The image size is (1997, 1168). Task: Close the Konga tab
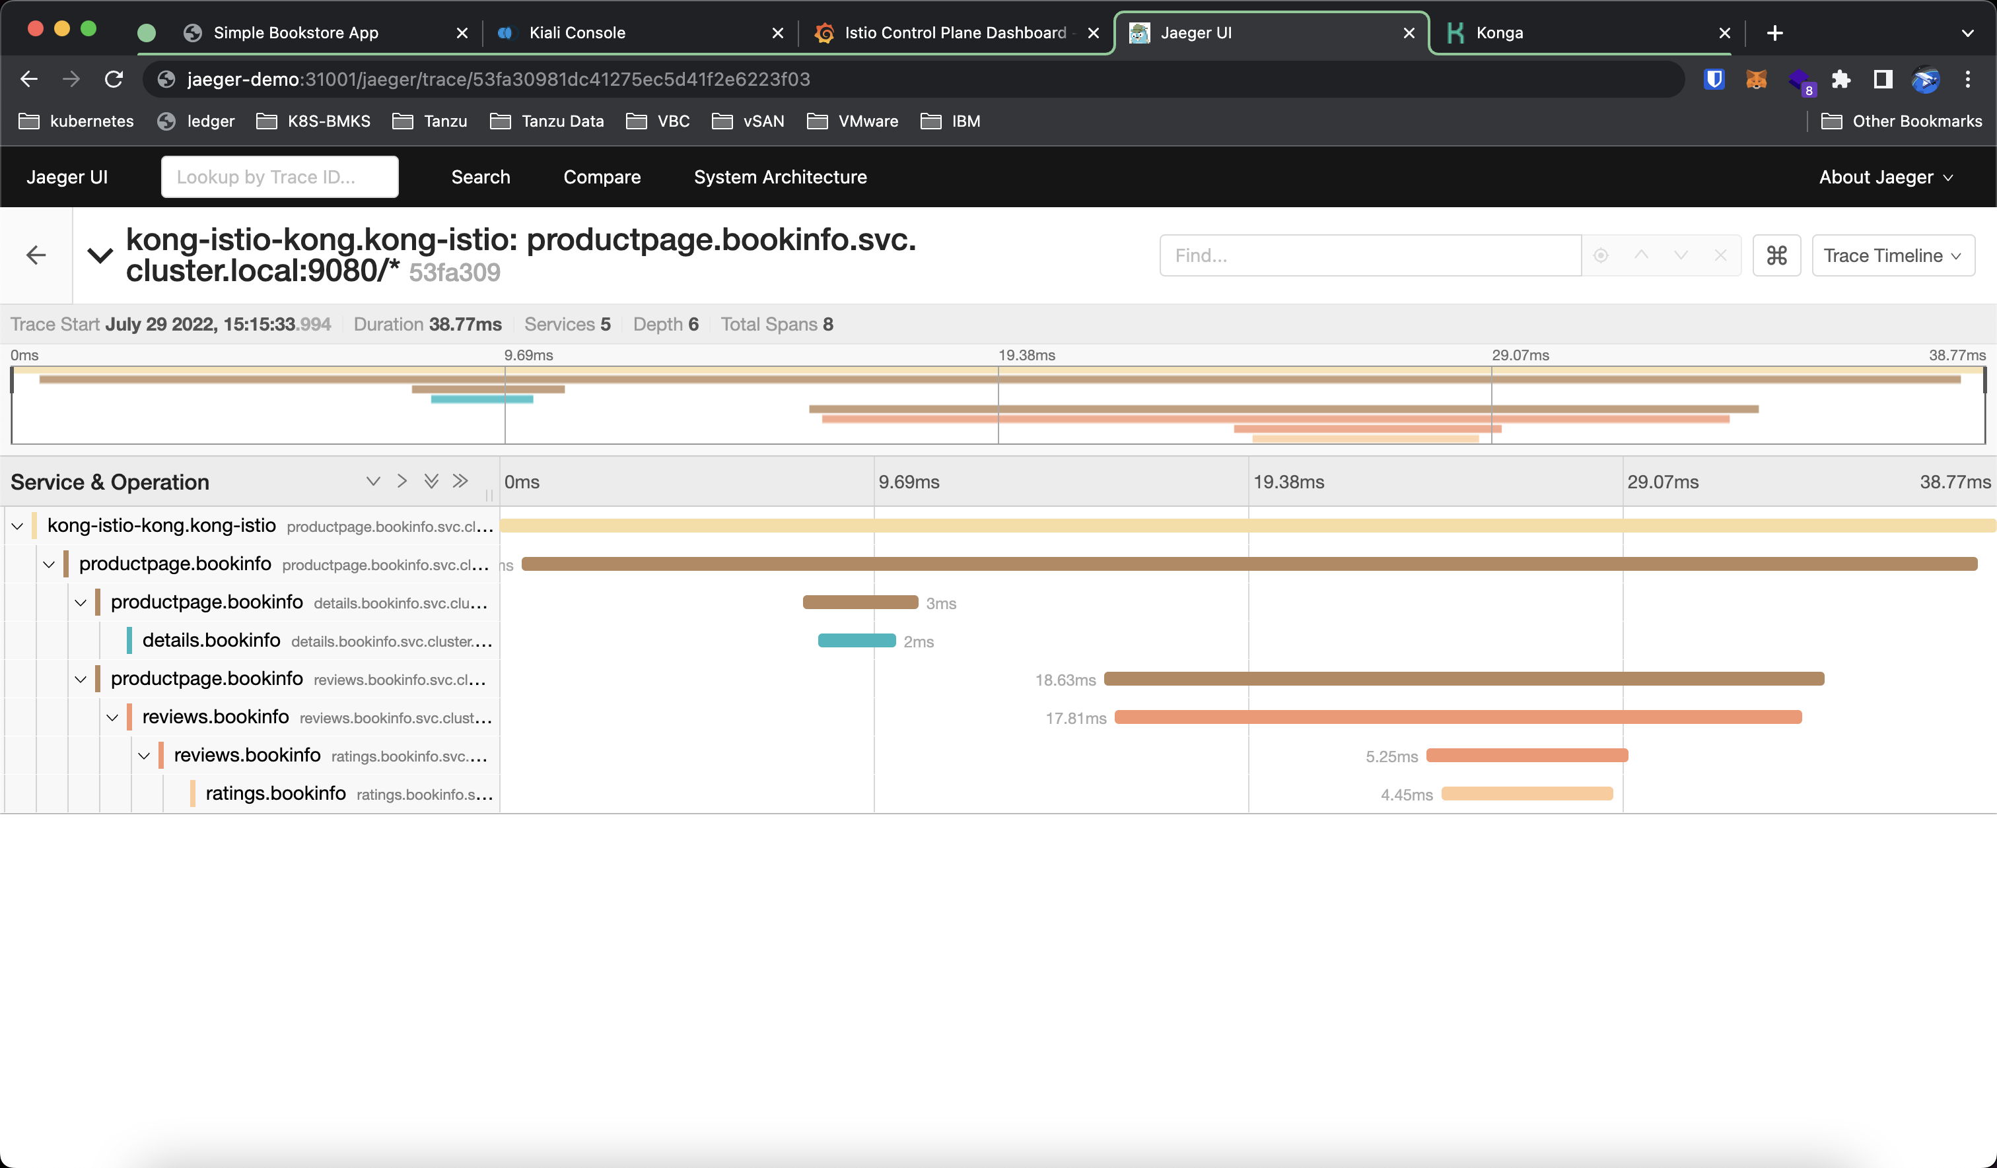(x=1724, y=33)
